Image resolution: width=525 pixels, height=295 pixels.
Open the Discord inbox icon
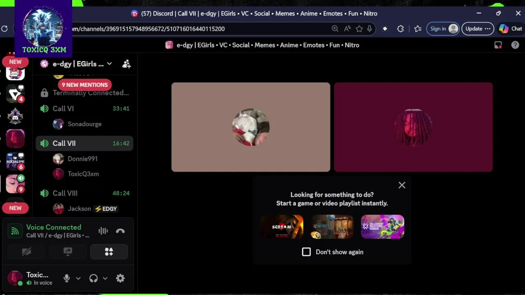click(x=498, y=45)
